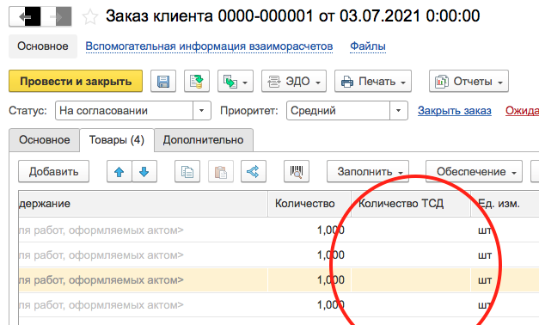The image size is (539, 325).
Task: Click the split row arrows icon
Action: point(254,171)
